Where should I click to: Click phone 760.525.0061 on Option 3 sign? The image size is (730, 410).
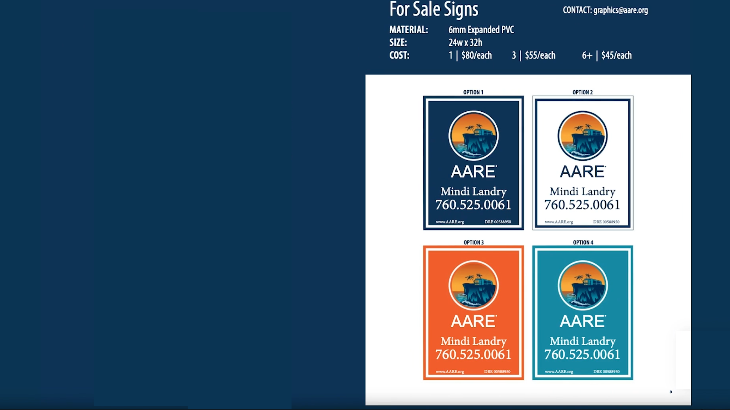473,355
